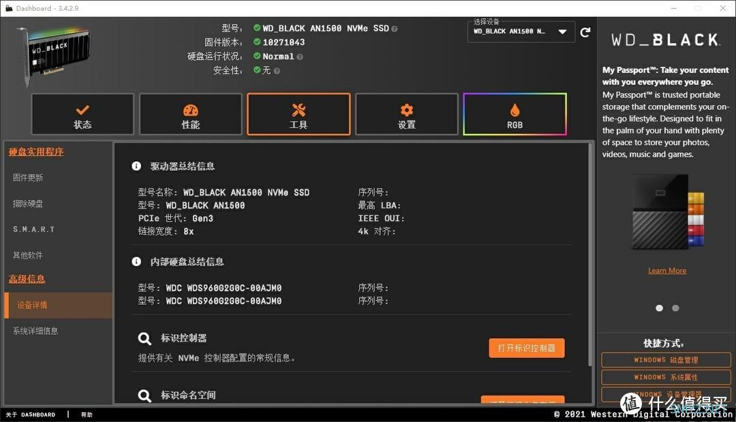This screenshot has width=736, height=422.
Task: Click WINDOWS 磁盘管理 shortcut button
Action: tap(666, 360)
